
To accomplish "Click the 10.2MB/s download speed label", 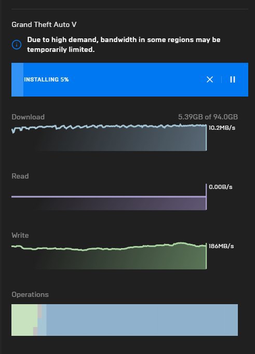I will pyautogui.click(x=222, y=128).
